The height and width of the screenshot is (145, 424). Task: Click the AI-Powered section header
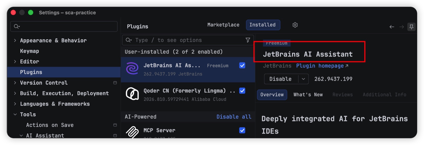140,117
